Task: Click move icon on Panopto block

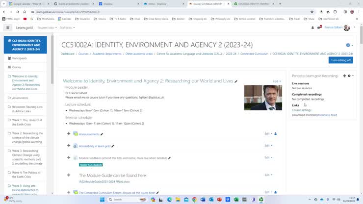Action: point(344,76)
